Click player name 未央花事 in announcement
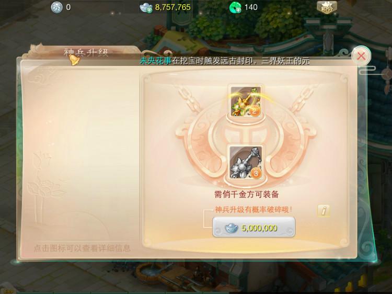 (156, 61)
